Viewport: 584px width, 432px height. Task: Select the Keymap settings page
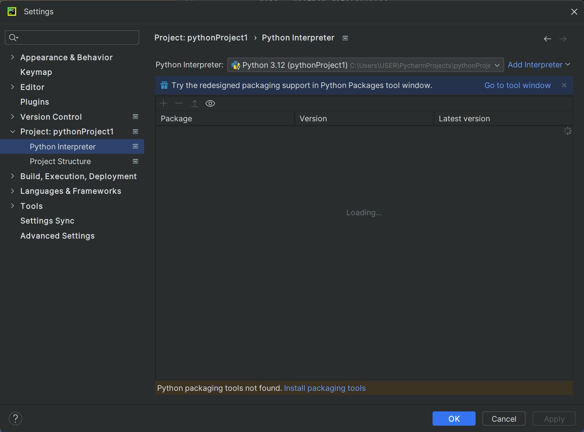[36, 72]
